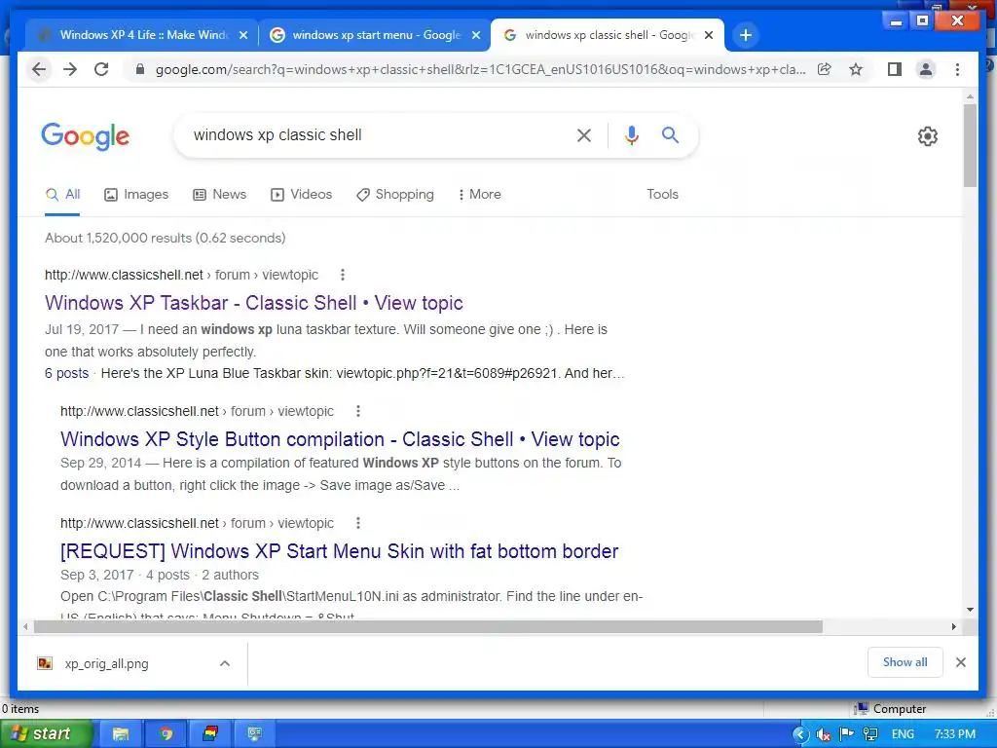Click the scroll up arrow
The height and width of the screenshot is (748, 997).
[970, 96]
